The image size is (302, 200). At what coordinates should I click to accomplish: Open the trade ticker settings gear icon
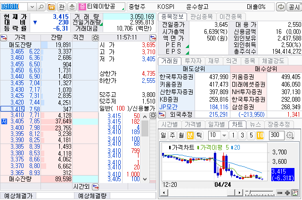153,116
